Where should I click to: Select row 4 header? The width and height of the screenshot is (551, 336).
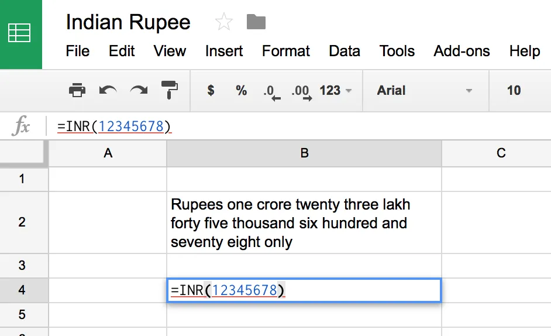24,290
